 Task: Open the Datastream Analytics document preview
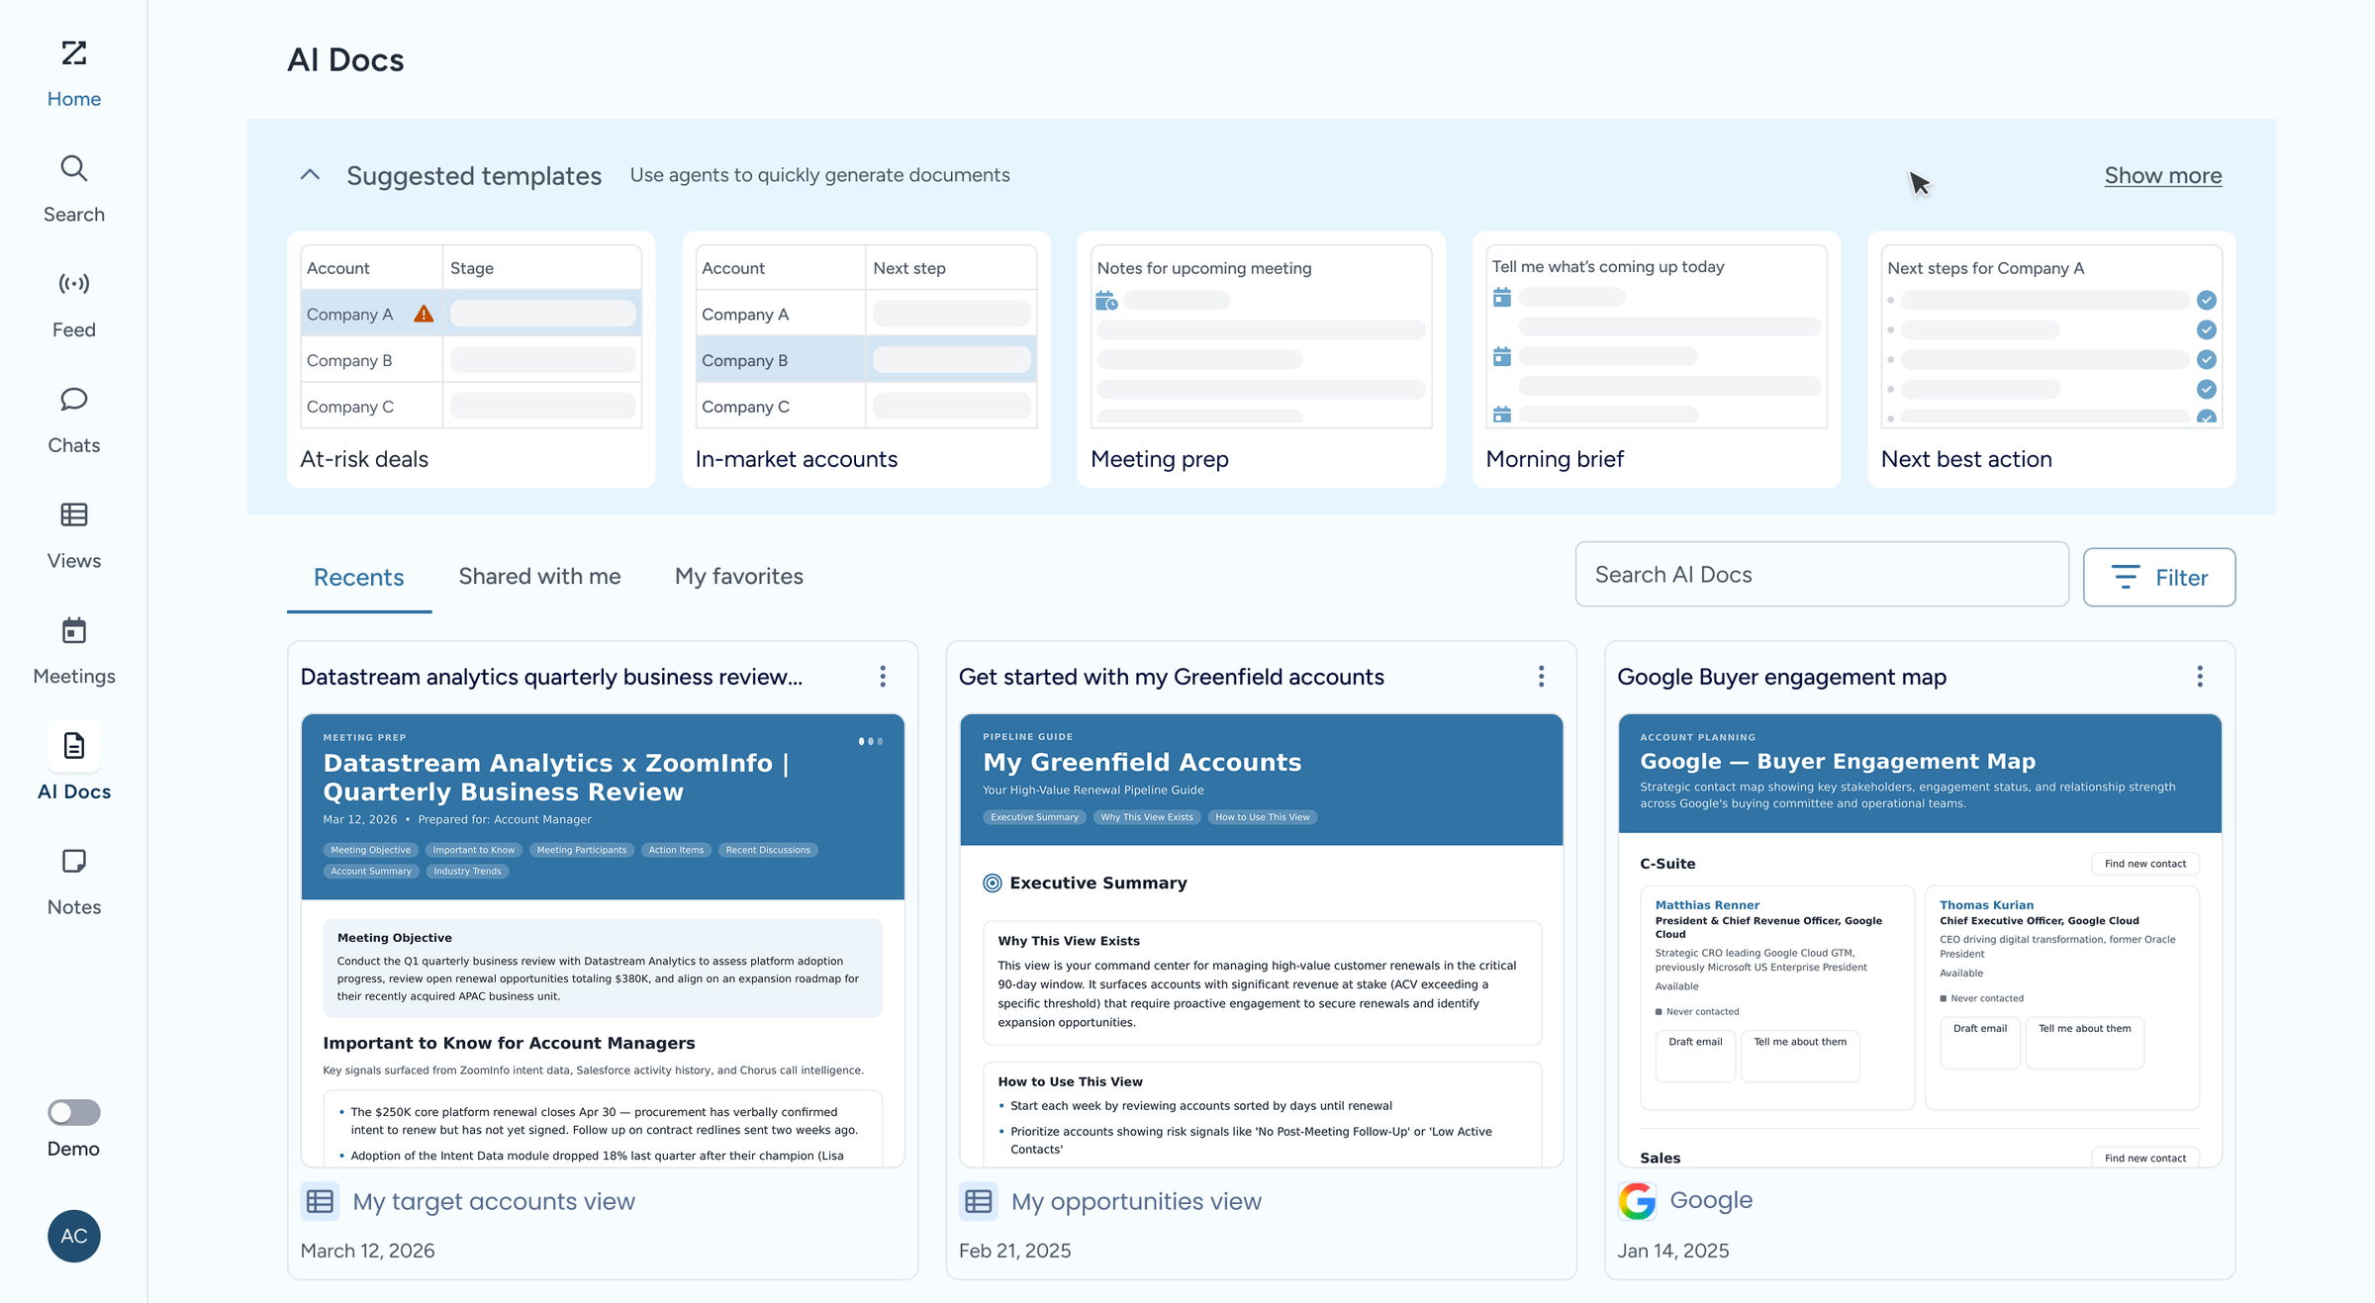(x=603, y=940)
